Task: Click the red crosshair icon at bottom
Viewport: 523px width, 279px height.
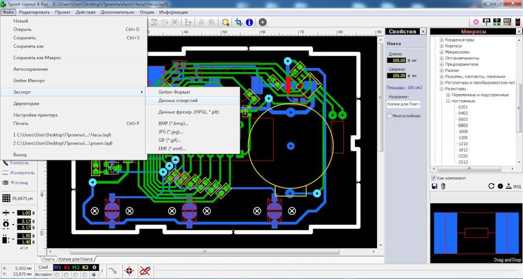Action: point(129,271)
